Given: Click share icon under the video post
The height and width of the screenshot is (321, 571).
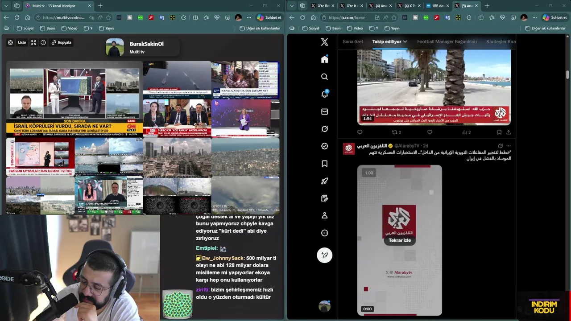Looking at the screenshot, I should [x=509, y=132].
